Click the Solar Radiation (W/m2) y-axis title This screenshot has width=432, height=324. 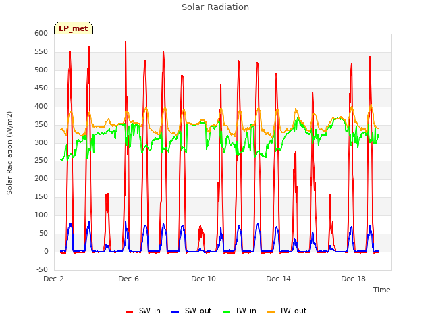[9, 153]
